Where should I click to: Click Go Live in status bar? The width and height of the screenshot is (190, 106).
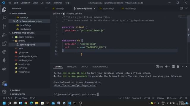click(172, 98)
